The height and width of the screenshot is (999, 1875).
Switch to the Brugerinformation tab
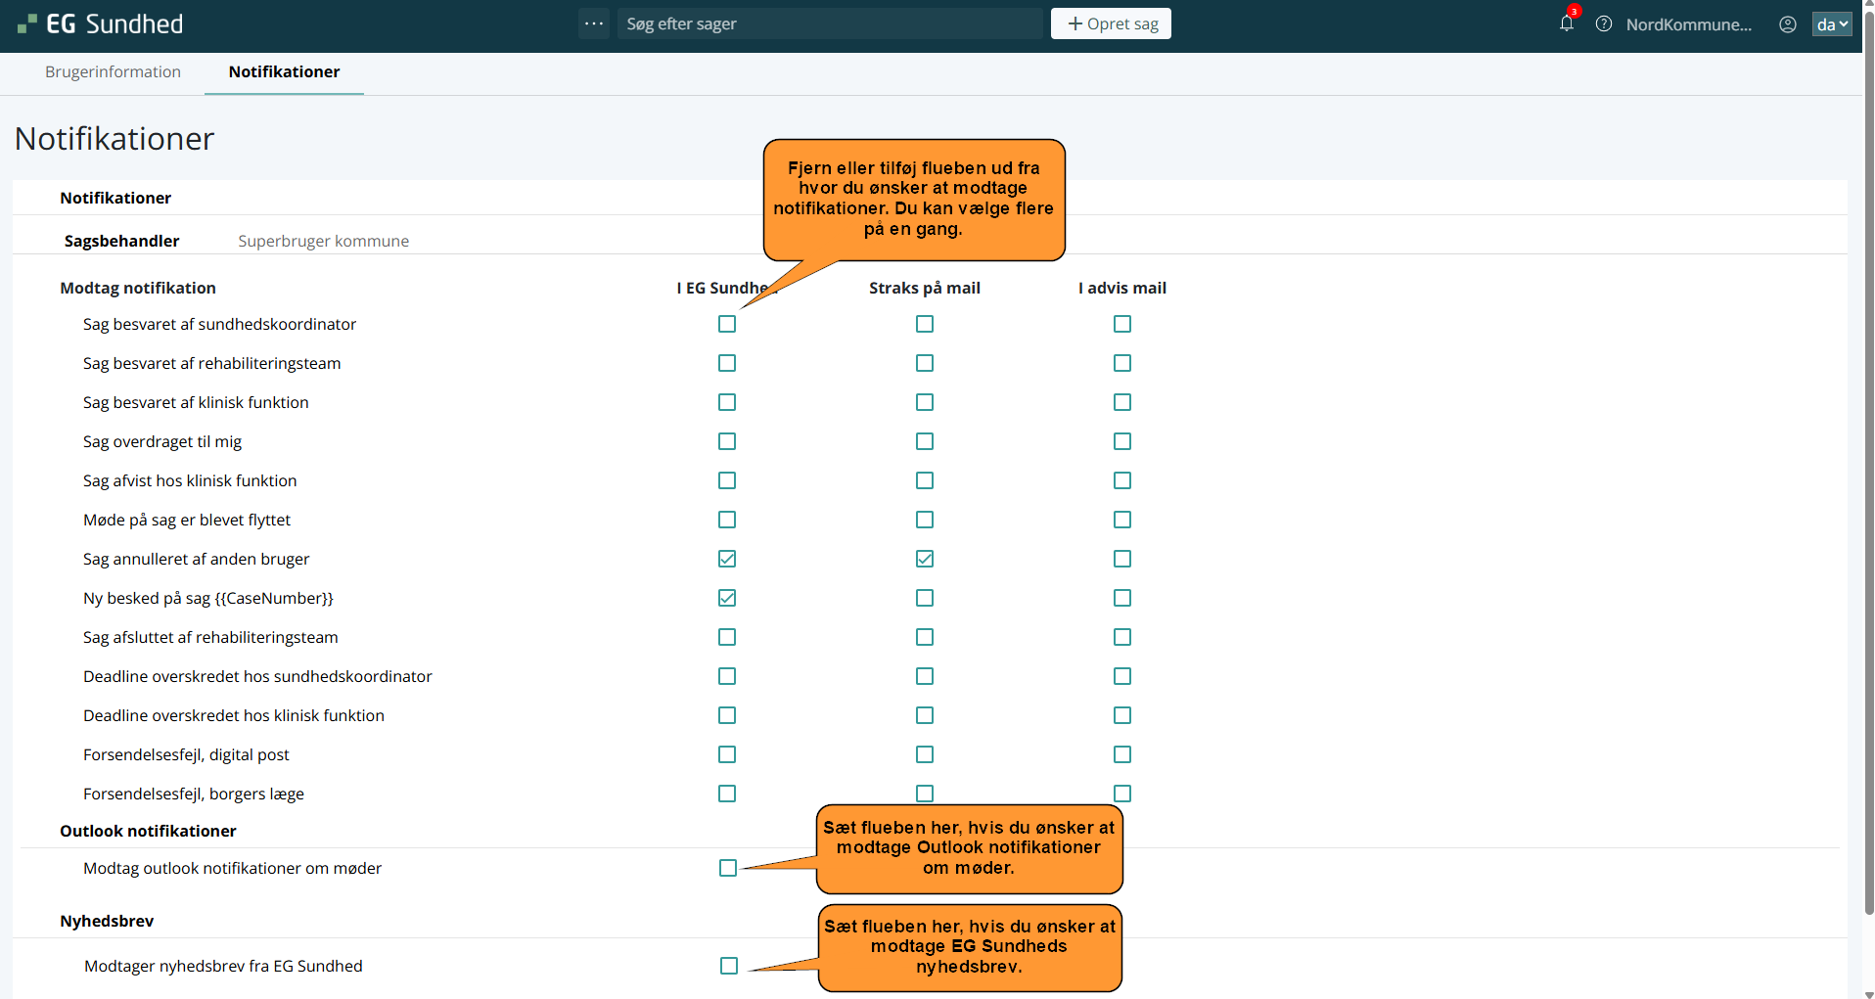coord(113,71)
